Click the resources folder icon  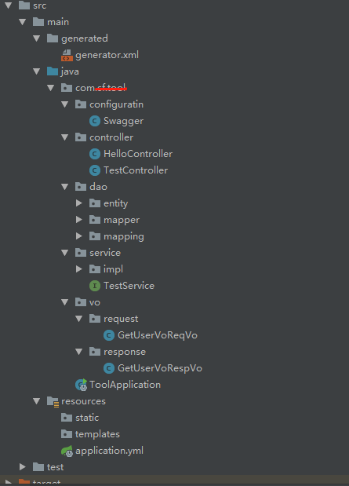[53, 401]
